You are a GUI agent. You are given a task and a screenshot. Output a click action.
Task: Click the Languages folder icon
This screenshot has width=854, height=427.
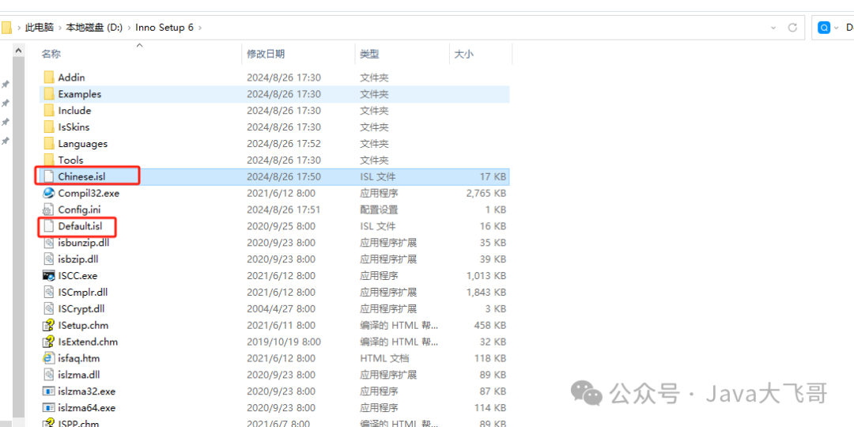tap(49, 143)
